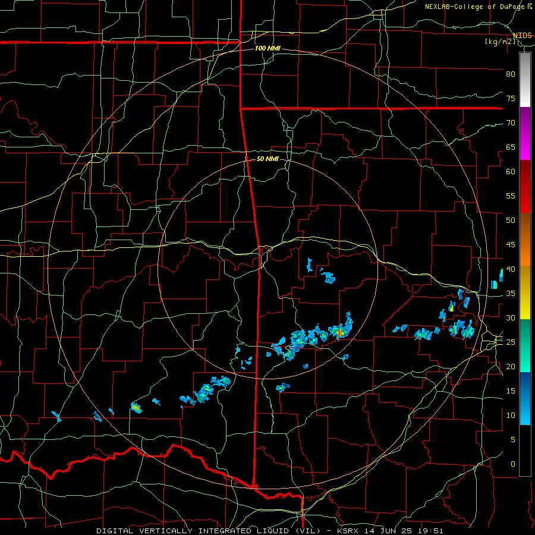
Task: Click the KSRX radar site identifier
Action: tap(348, 531)
